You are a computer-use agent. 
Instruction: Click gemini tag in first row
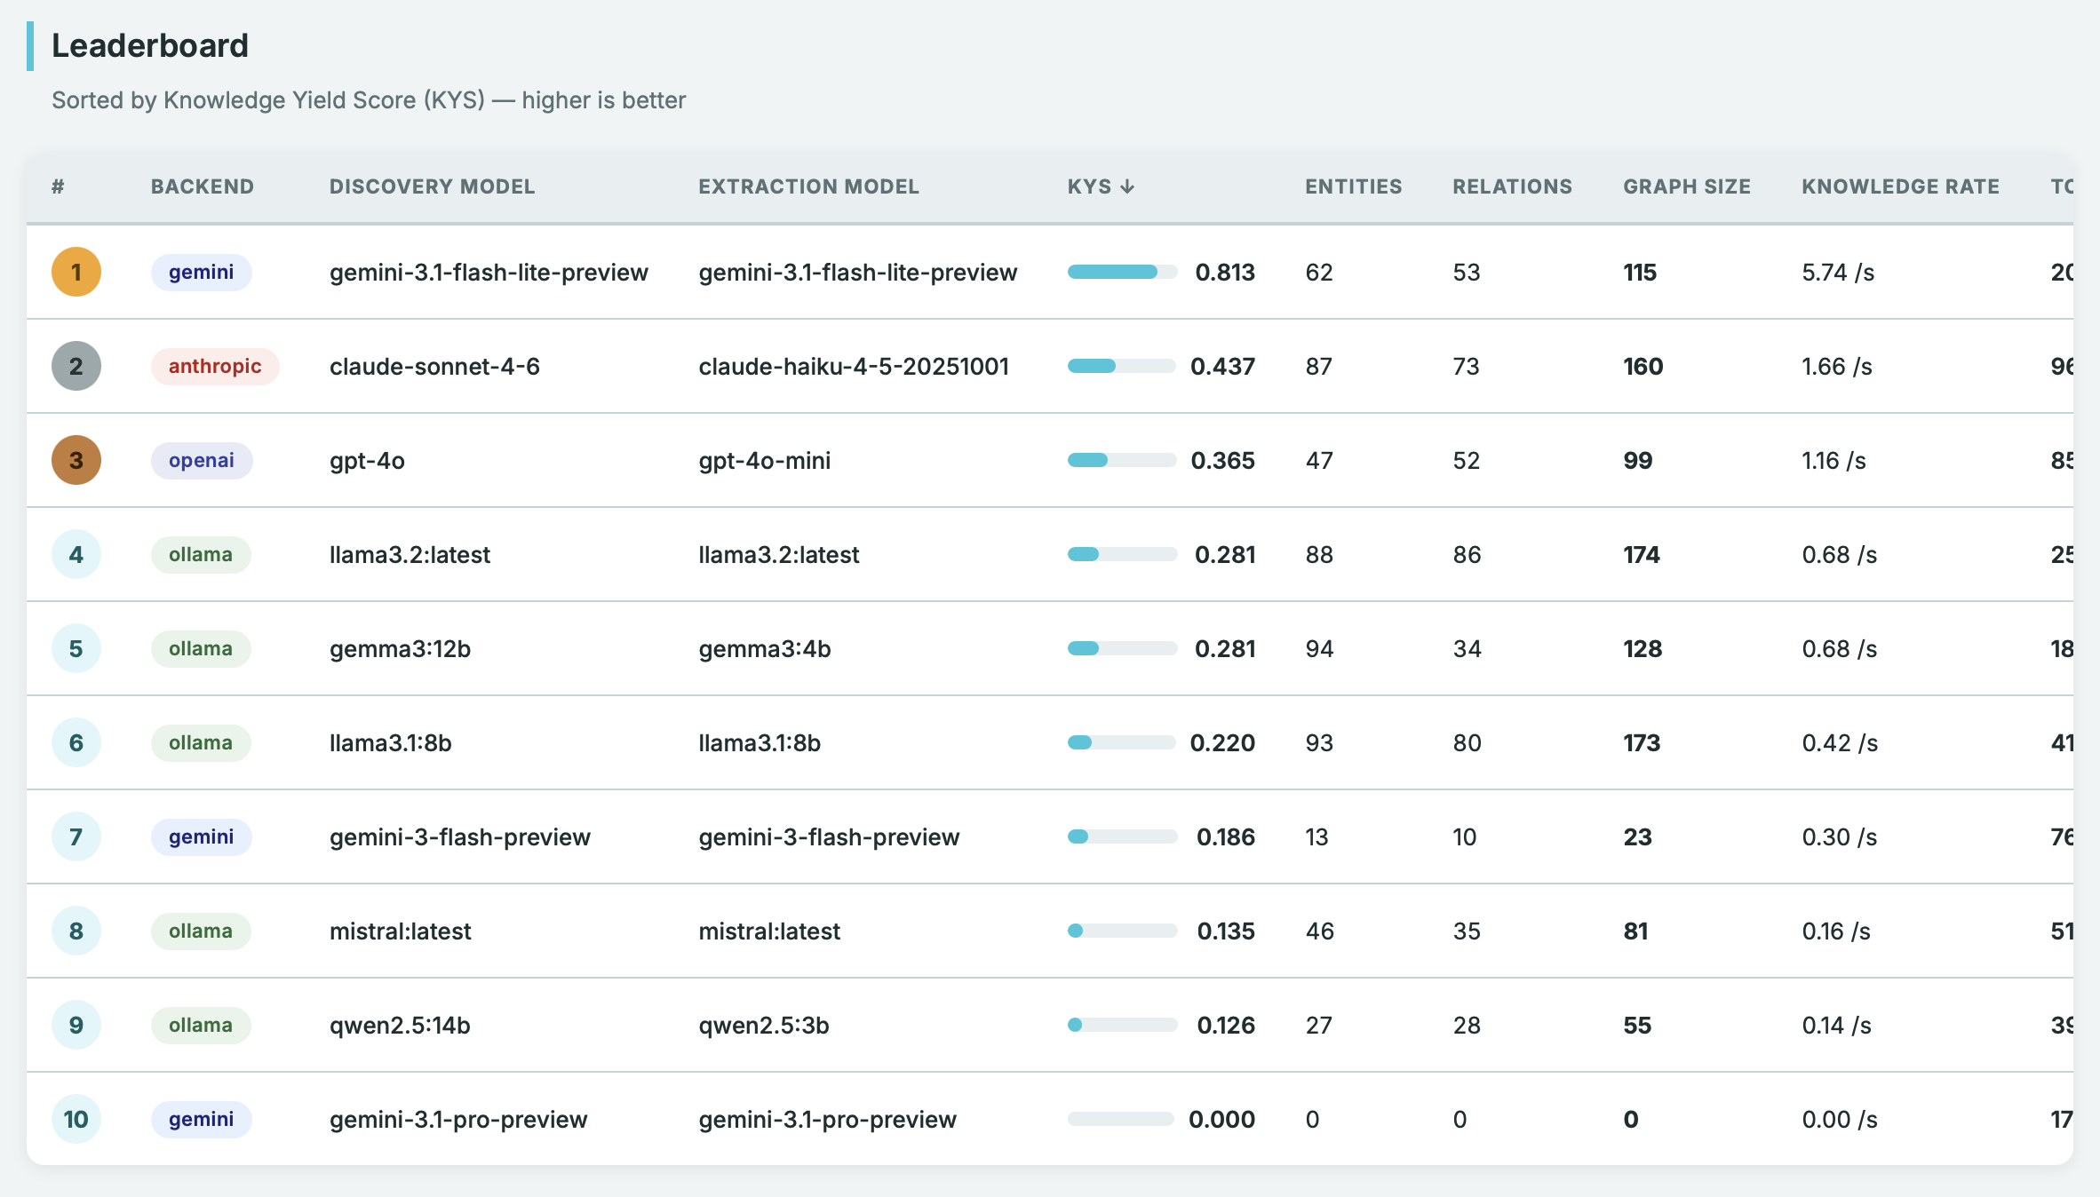[202, 272]
